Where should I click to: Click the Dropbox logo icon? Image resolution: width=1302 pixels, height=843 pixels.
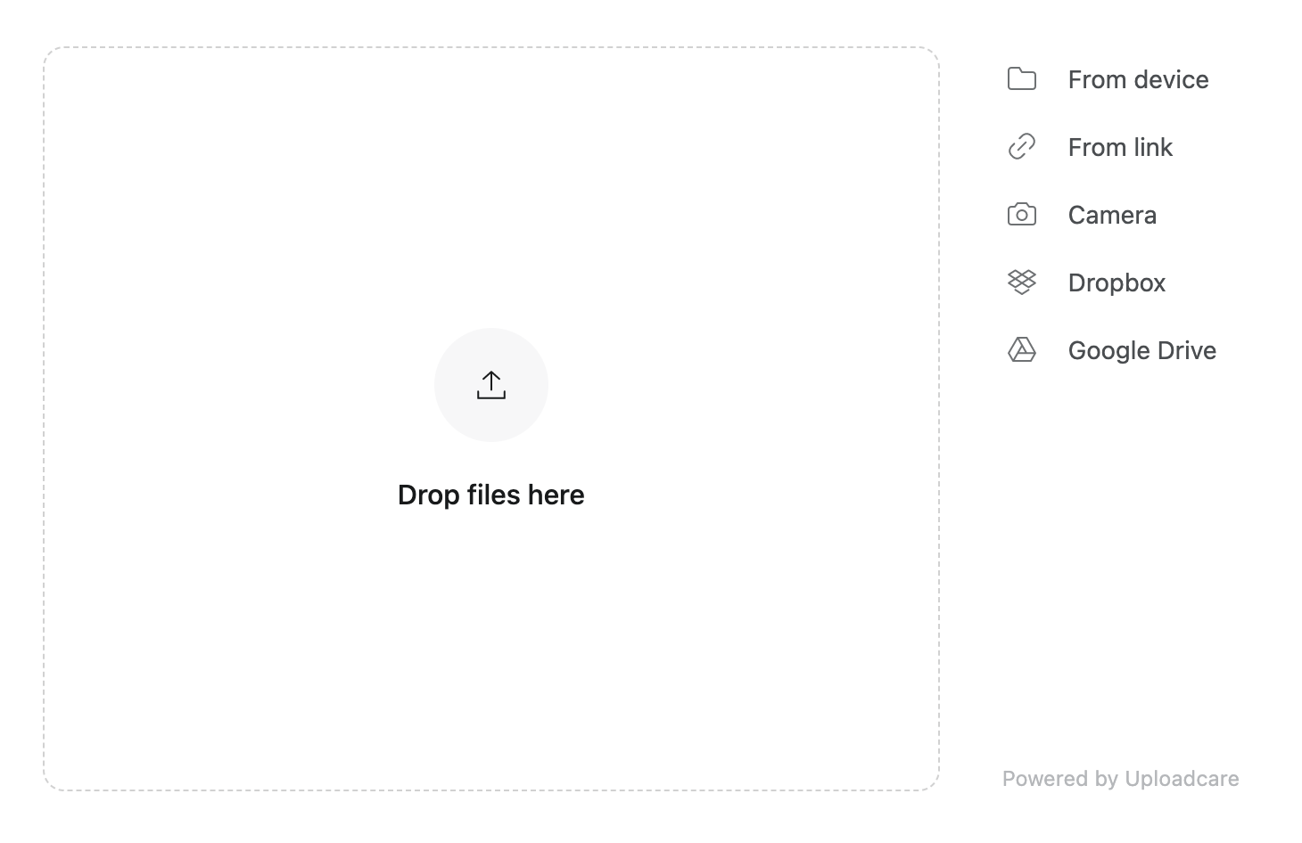[x=1021, y=282]
